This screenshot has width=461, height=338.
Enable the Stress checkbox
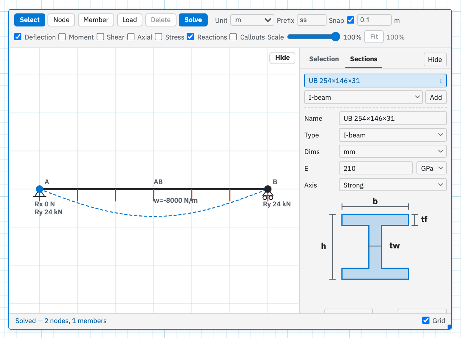[158, 37]
